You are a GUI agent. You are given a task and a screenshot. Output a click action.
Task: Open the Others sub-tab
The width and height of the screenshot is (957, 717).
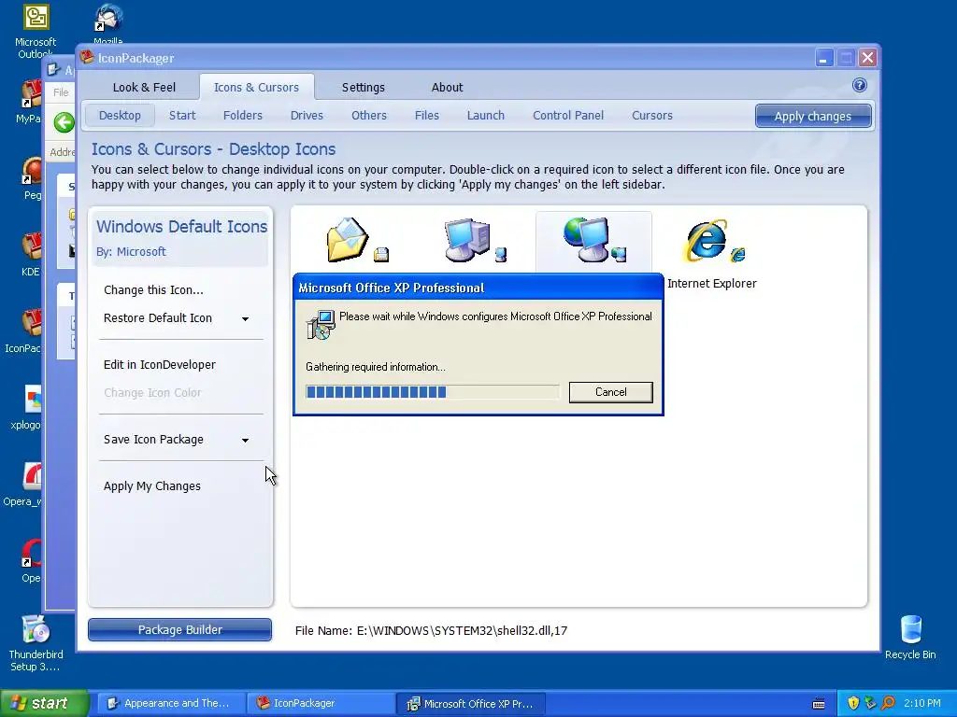point(368,115)
